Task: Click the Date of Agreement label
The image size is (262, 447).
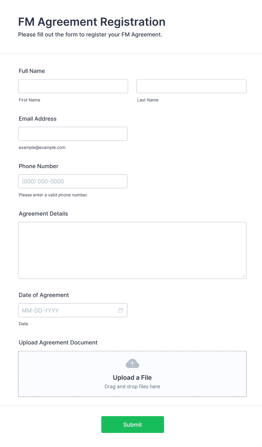Action: 44,295
